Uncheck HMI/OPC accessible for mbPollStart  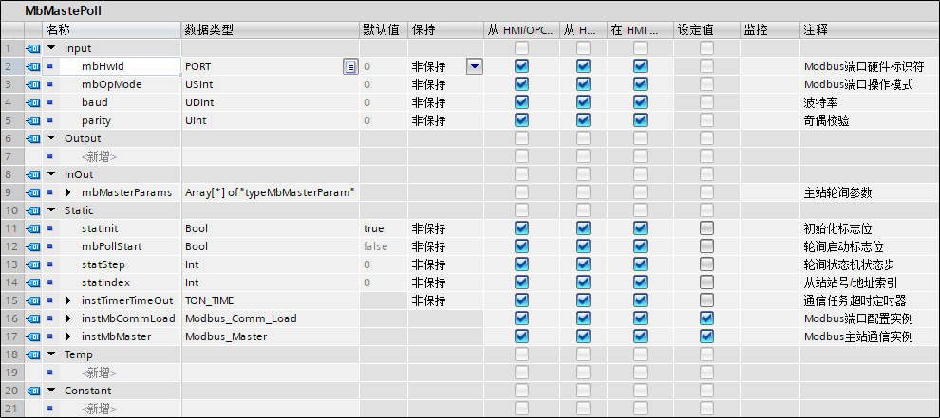coord(521,245)
